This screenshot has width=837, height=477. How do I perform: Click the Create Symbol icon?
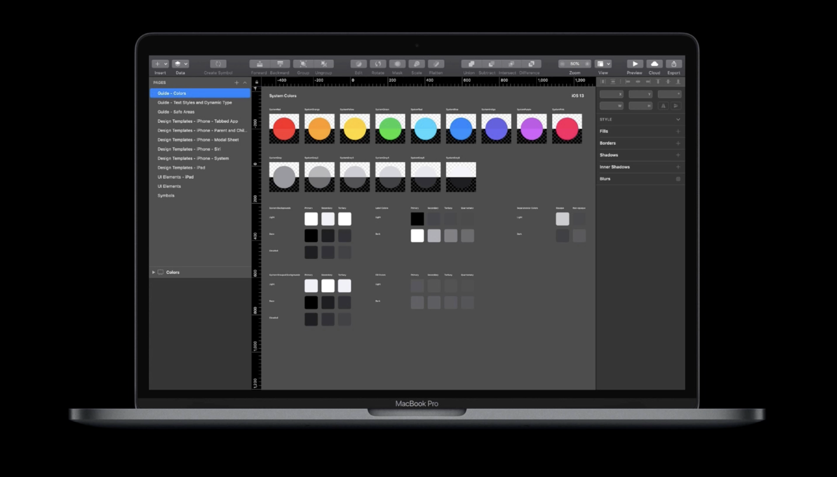click(x=218, y=64)
